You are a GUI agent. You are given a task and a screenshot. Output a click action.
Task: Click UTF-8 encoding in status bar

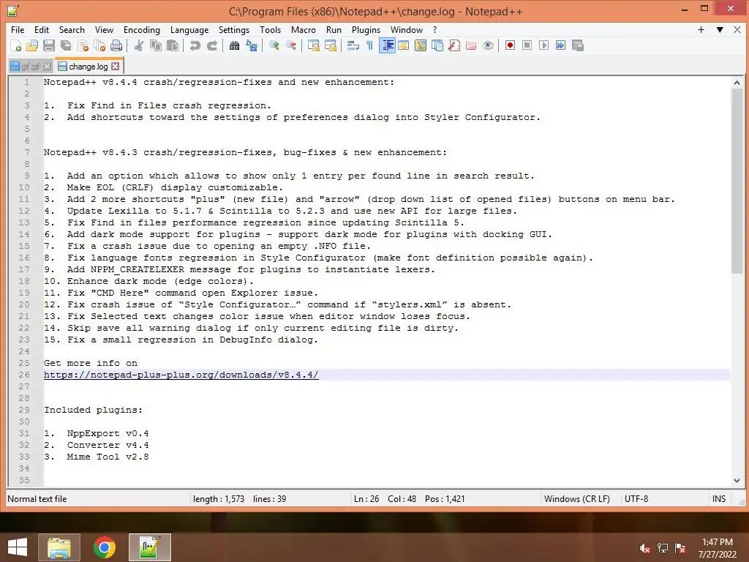point(636,499)
